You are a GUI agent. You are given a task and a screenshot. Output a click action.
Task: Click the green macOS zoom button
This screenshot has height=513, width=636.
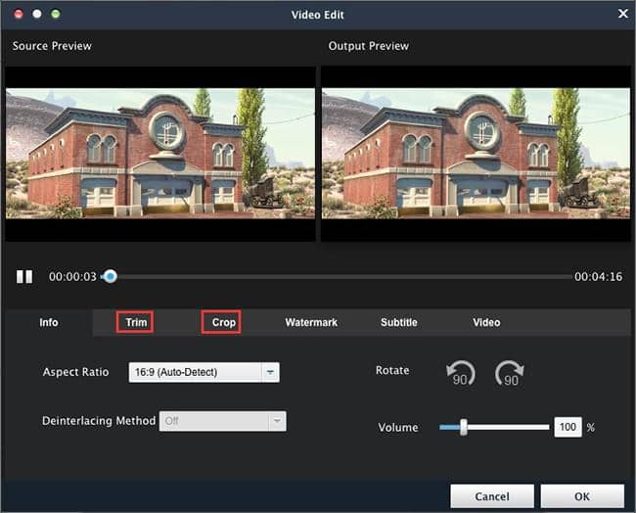(56, 15)
